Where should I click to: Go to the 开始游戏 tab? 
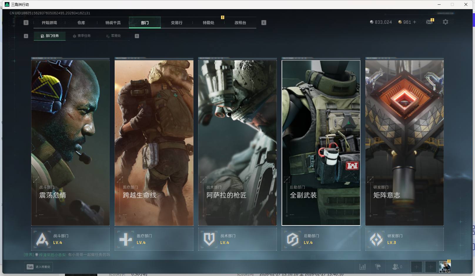(x=49, y=23)
